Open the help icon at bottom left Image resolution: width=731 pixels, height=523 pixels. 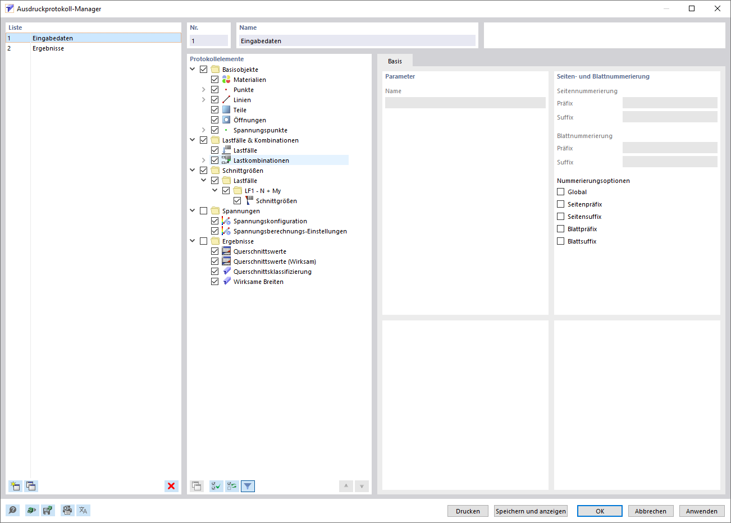tap(12, 510)
